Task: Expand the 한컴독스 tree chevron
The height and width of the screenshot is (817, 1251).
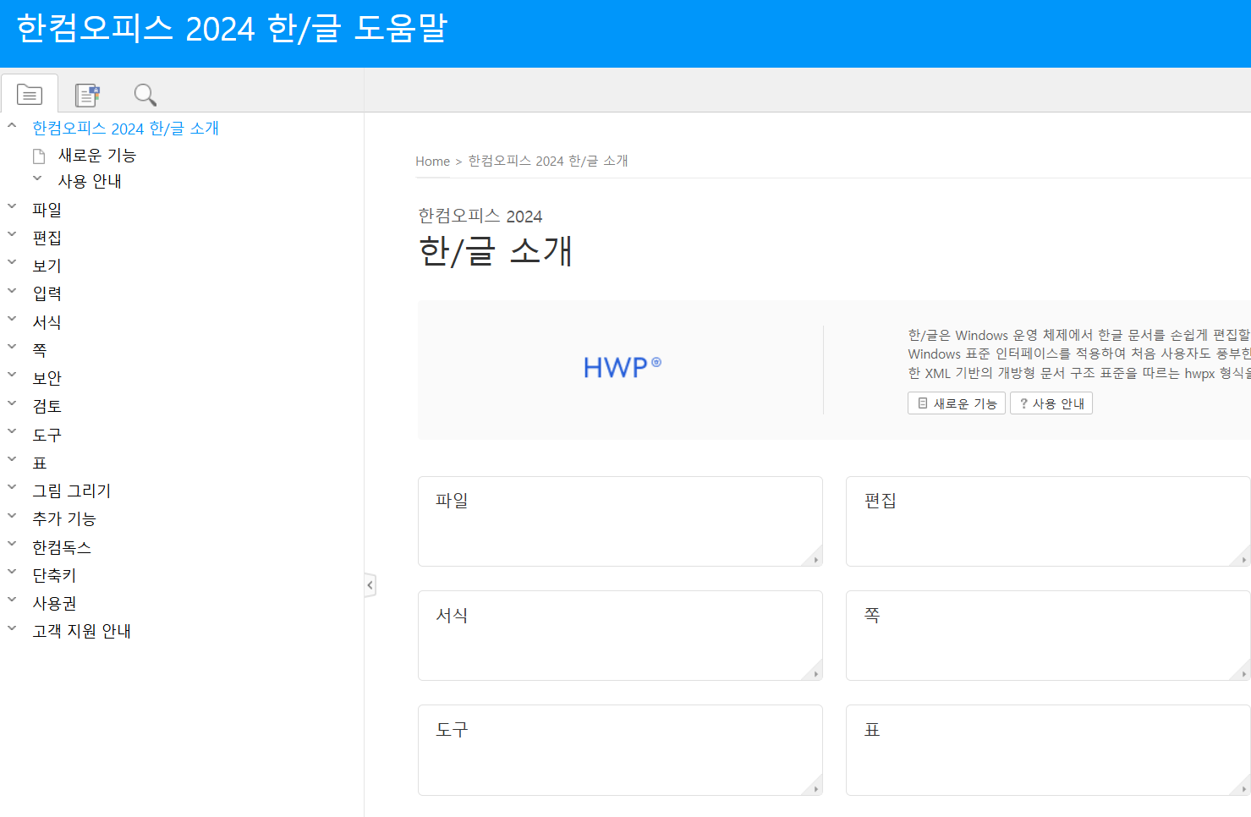Action: coord(12,544)
